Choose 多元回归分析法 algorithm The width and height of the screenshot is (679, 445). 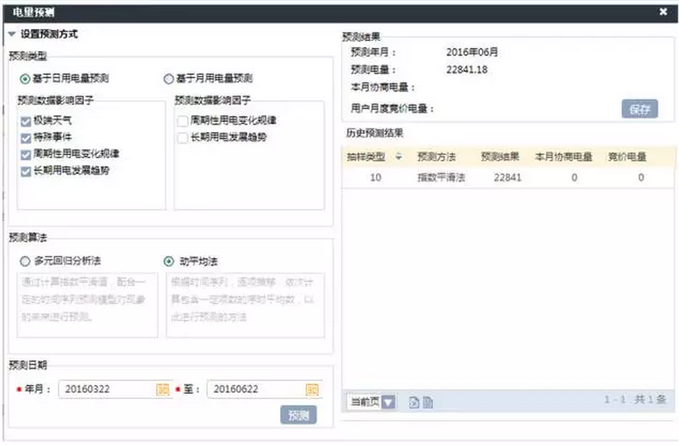(x=25, y=262)
